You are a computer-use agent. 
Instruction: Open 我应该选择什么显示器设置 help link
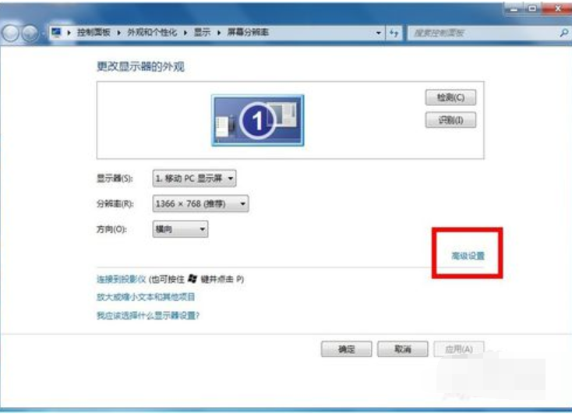(x=148, y=315)
